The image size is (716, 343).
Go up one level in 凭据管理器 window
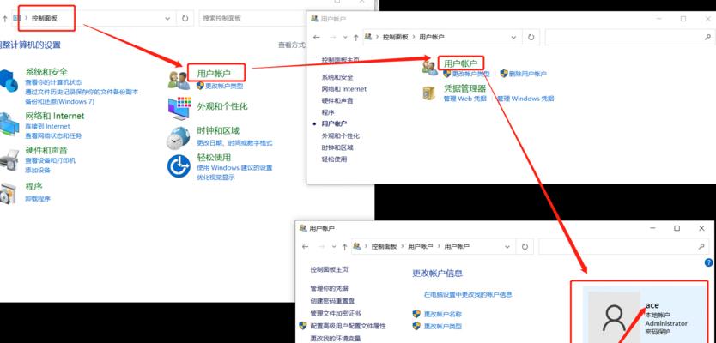(x=355, y=38)
